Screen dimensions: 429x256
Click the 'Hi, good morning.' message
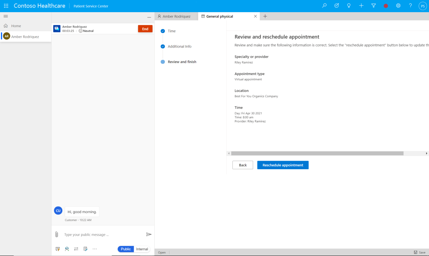pyautogui.click(x=82, y=212)
